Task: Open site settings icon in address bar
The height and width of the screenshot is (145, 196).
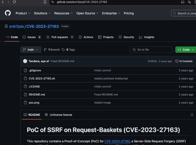Action: [x=53, y=2]
